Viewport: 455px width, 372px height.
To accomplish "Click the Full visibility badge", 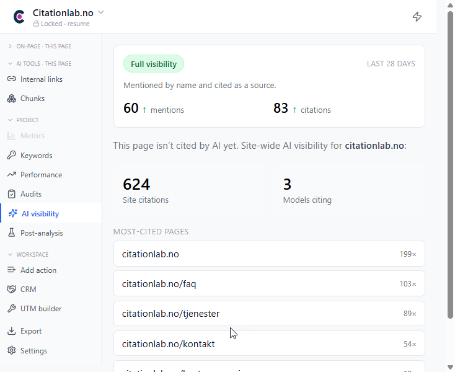I will click(154, 64).
